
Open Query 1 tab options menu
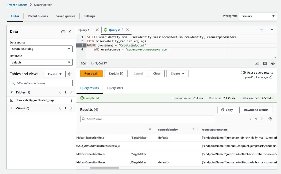click(92, 30)
